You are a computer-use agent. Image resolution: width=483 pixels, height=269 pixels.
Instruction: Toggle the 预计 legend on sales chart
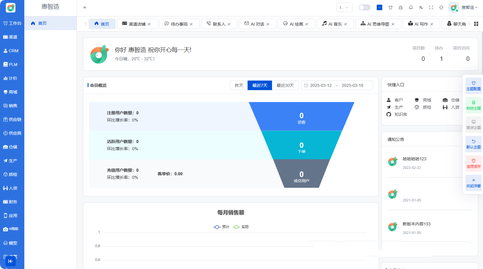click(221, 227)
